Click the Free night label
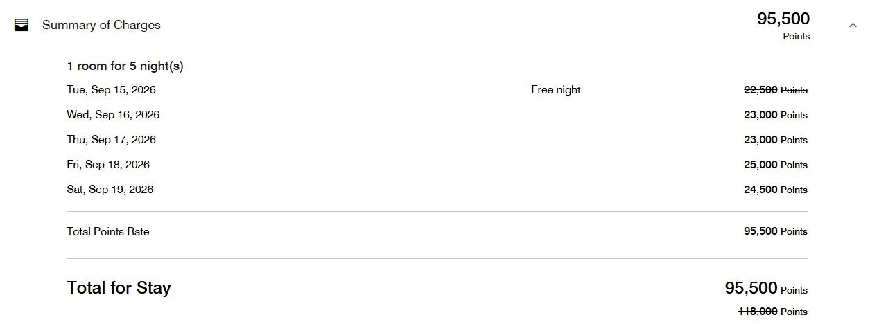The height and width of the screenshot is (324, 870). (556, 90)
